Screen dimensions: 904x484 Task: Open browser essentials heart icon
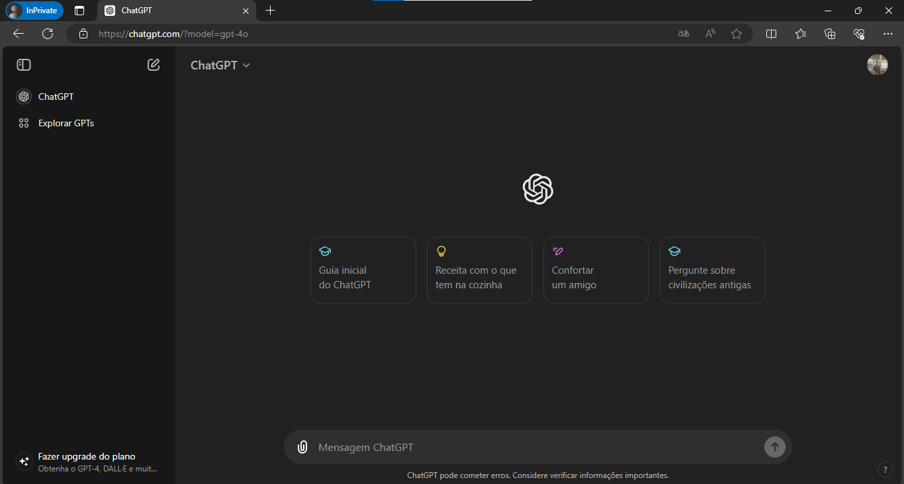(x=859, y=34)
